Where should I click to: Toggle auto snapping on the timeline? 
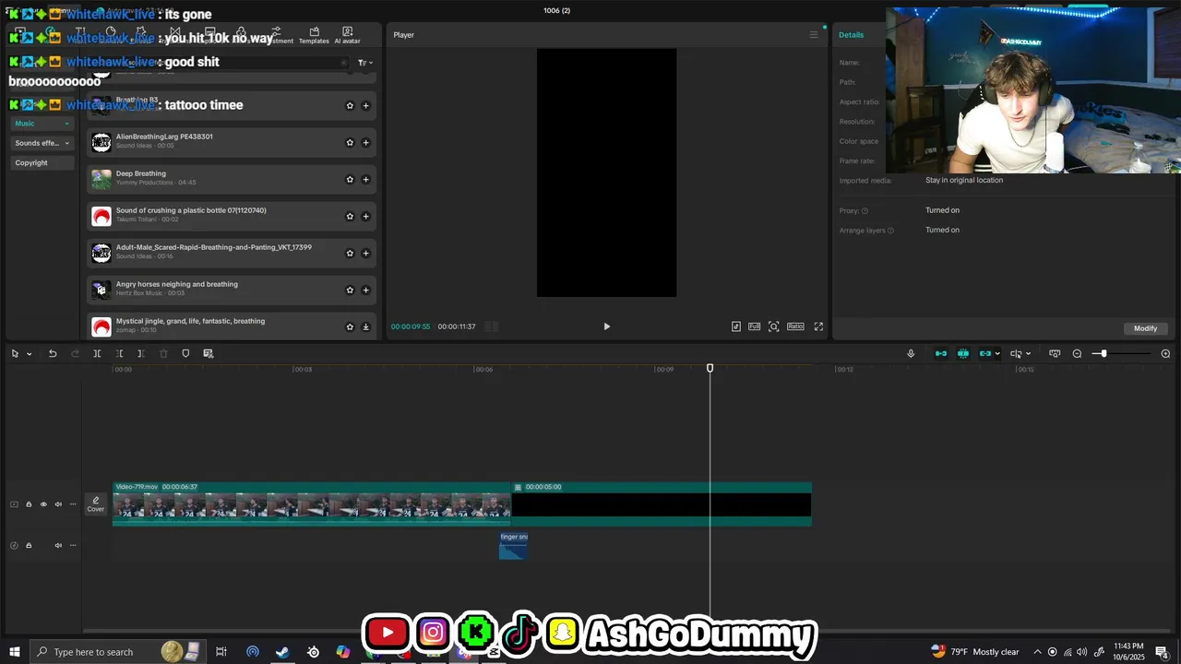point(963,353)
